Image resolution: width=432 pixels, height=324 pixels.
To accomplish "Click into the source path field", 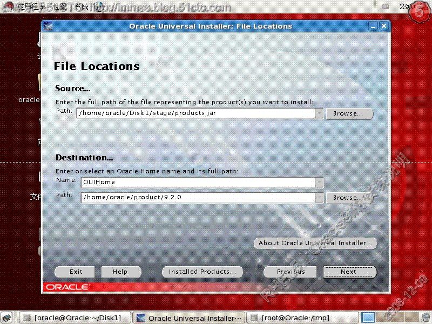I will click(x=196, y=113).
